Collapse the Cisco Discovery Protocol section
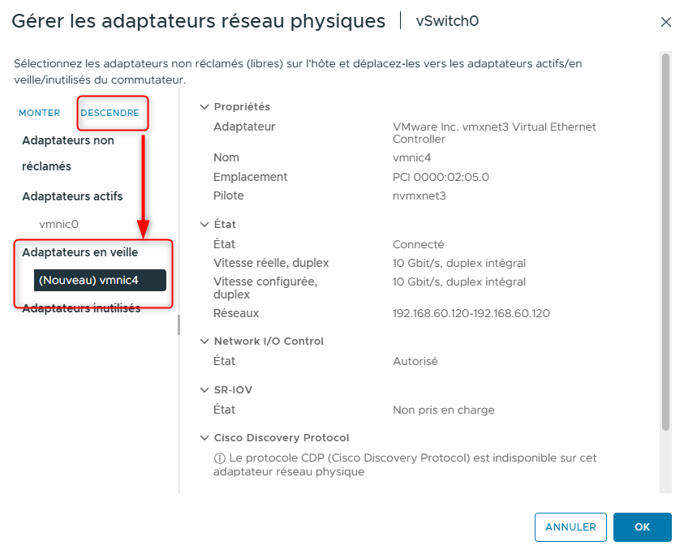Image resolution: width=684 pixels, height=550 pixels. tap(204, 437)
